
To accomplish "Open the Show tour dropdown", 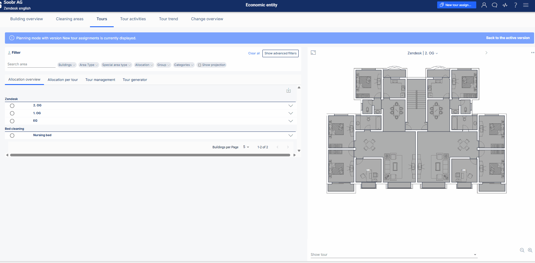I will 394,255.
